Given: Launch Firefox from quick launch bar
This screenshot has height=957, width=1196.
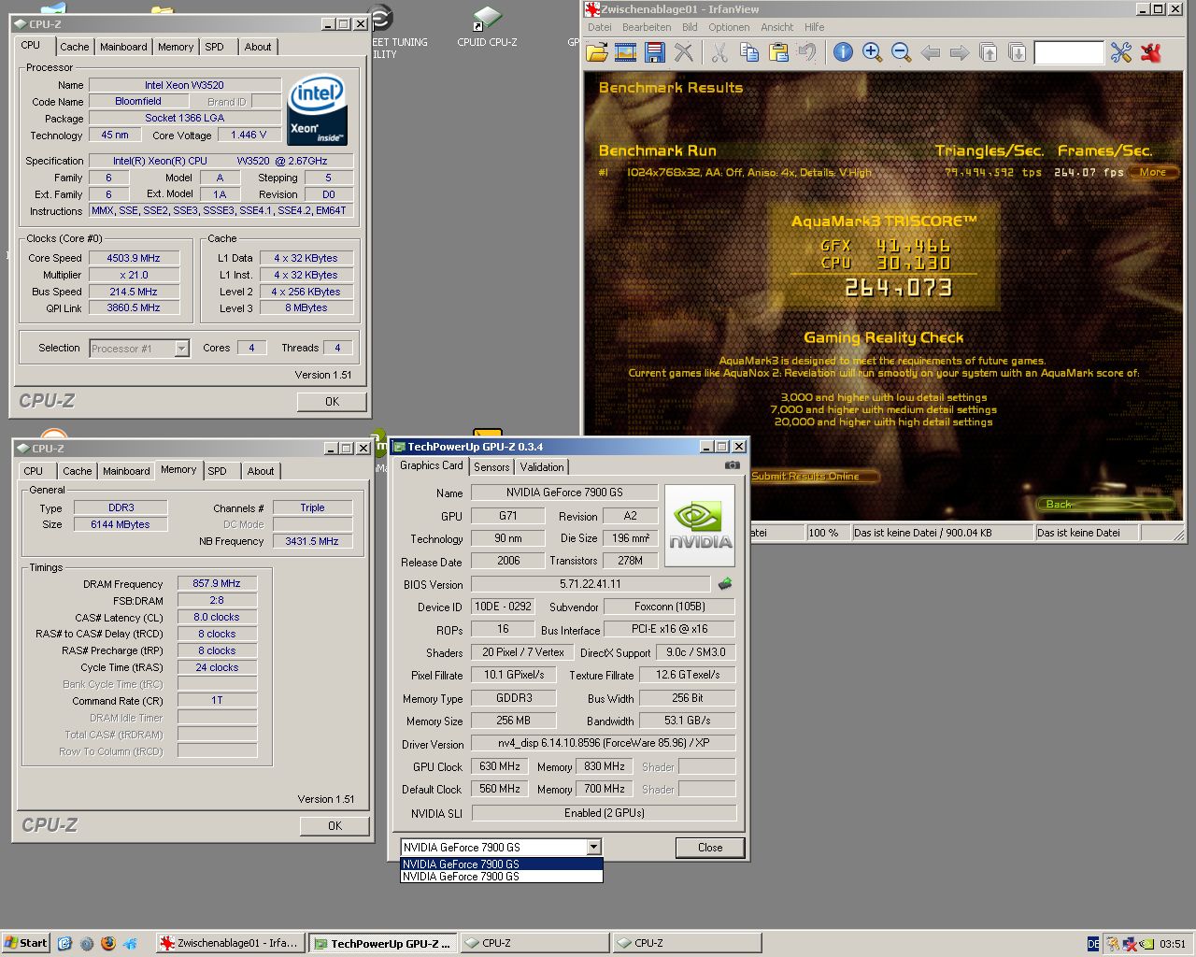Looking at the screenshot, I should [107, 943].
